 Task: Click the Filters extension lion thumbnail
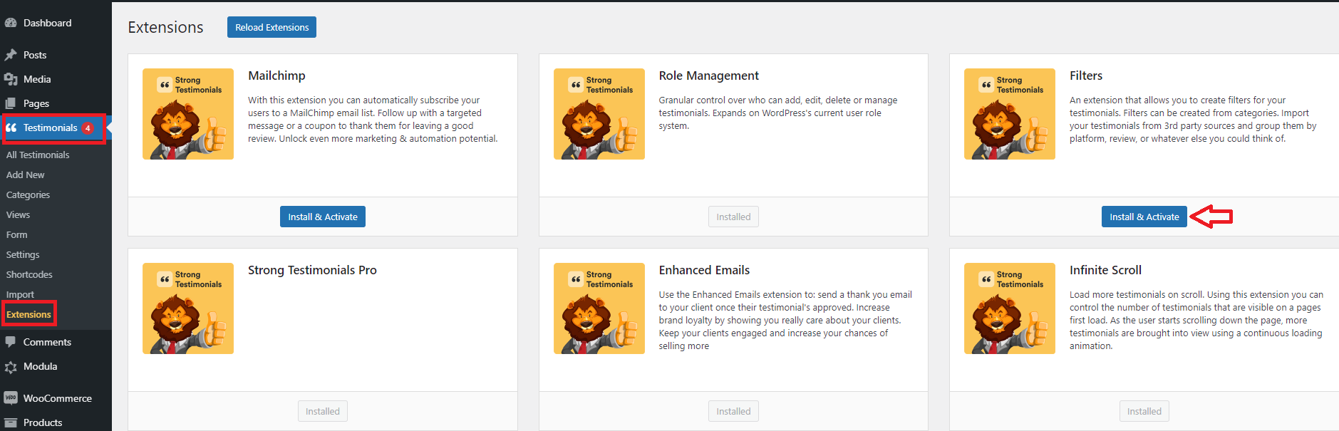point(1010,114)
